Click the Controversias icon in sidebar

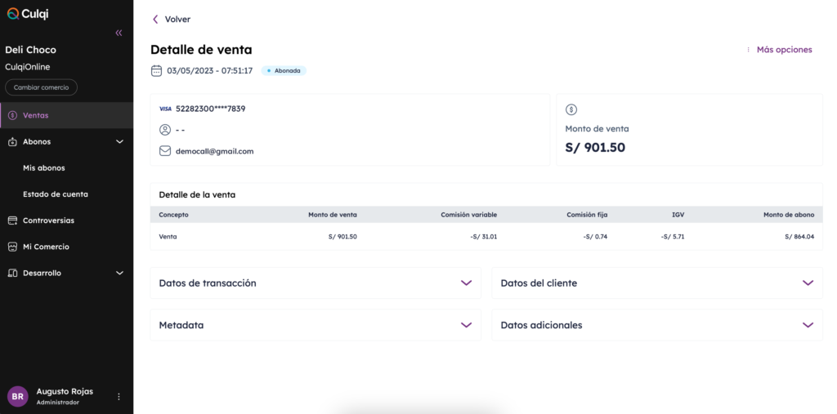tap(13, 220)
